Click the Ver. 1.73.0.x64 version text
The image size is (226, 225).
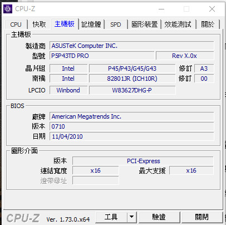pos(68,219)
